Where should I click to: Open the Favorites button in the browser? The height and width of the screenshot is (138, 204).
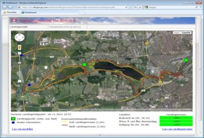[10, 12]
